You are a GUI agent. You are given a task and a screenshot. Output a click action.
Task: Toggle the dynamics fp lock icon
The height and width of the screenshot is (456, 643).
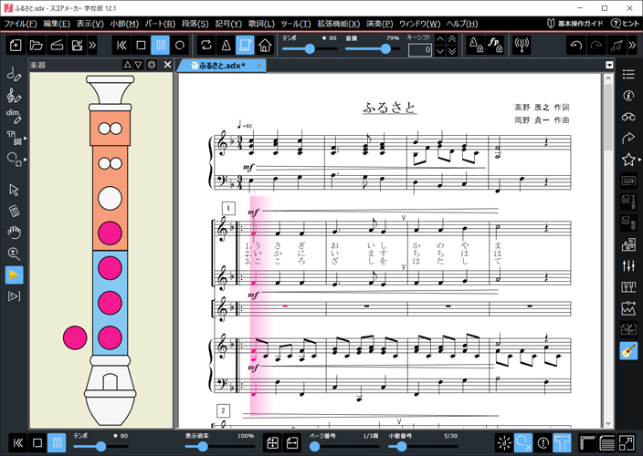point(495,45)
